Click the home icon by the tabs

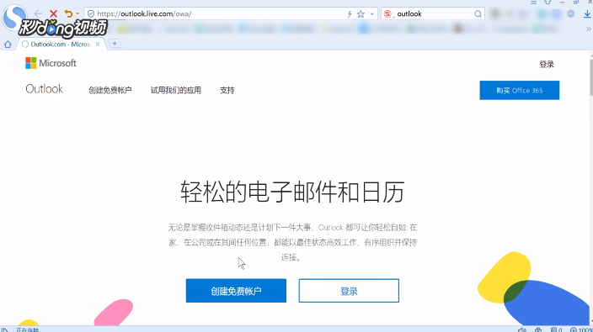pyautogui.click(x=8, y=45)
